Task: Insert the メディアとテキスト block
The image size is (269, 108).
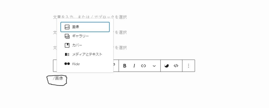Action: coord(87,54)
